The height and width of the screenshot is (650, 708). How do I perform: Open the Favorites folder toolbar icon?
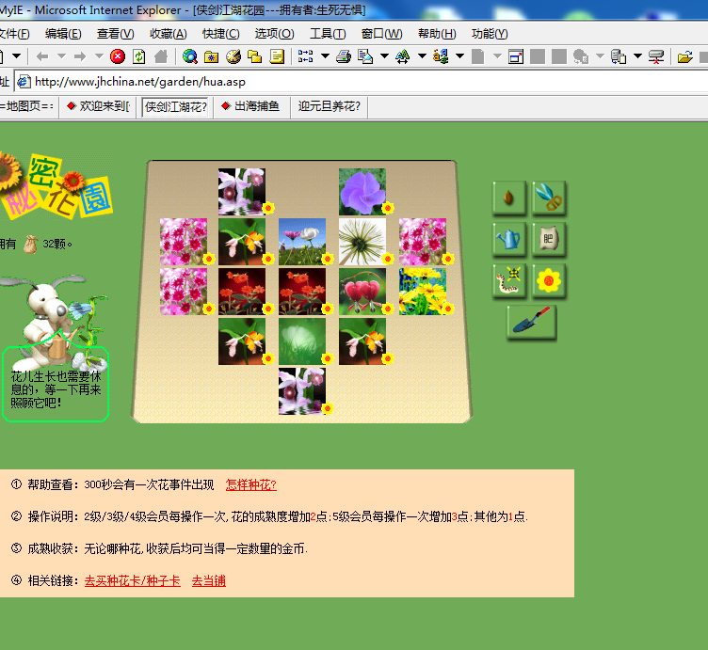[211, 56]
